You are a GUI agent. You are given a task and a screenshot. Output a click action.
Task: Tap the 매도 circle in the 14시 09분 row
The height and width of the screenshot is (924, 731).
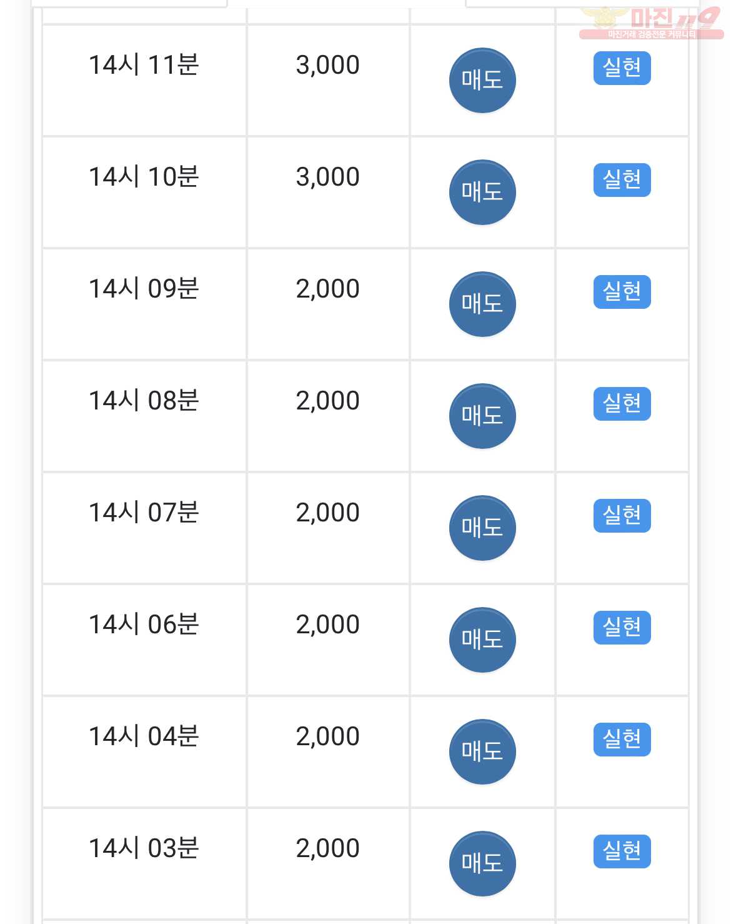click(x=482, y=304)
